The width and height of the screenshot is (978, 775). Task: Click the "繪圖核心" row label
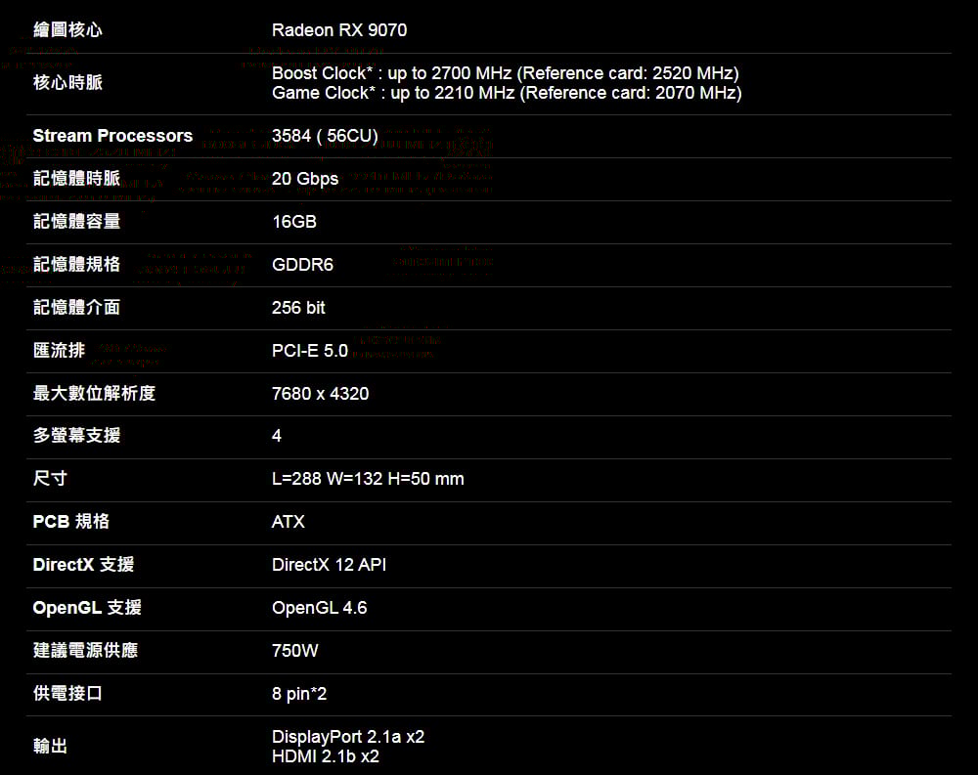[x=67, y=30]
